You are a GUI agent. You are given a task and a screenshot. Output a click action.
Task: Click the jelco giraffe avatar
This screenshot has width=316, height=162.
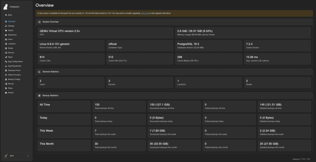tap(6, 156)
